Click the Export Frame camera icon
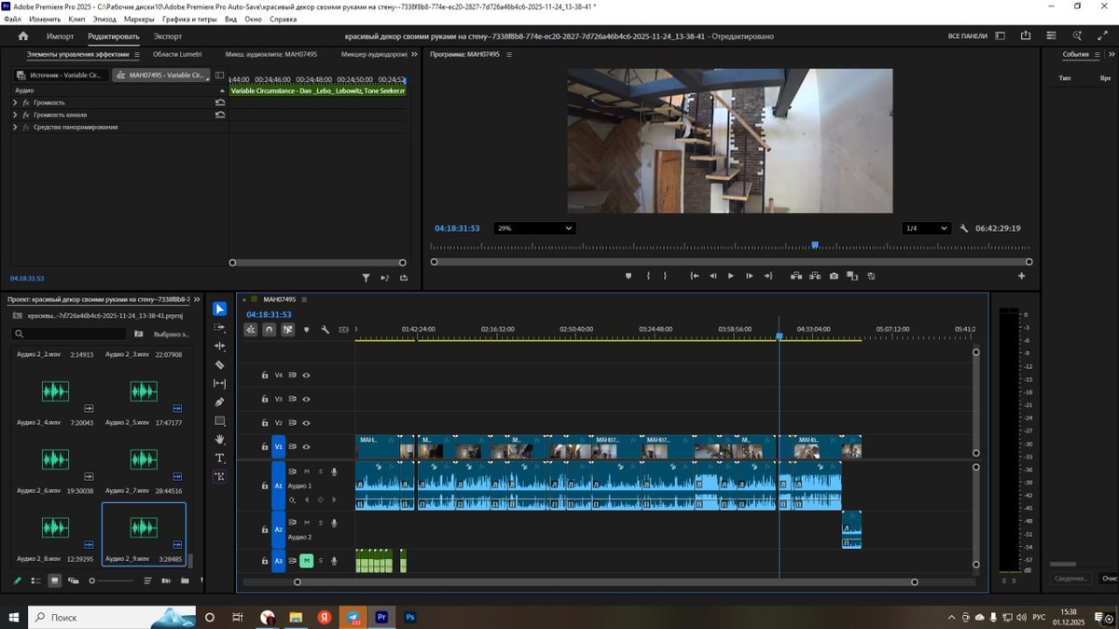1119x629 pixels. [x=834, y=276]
